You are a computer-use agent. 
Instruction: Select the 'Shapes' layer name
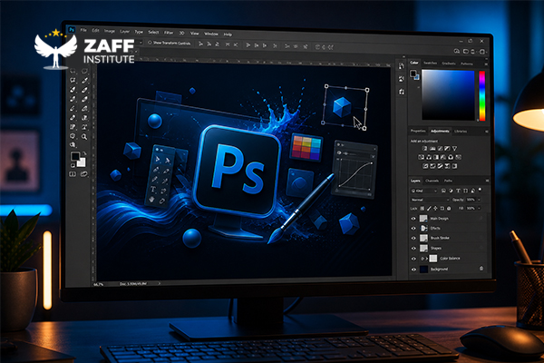click(x=436, y=249)
